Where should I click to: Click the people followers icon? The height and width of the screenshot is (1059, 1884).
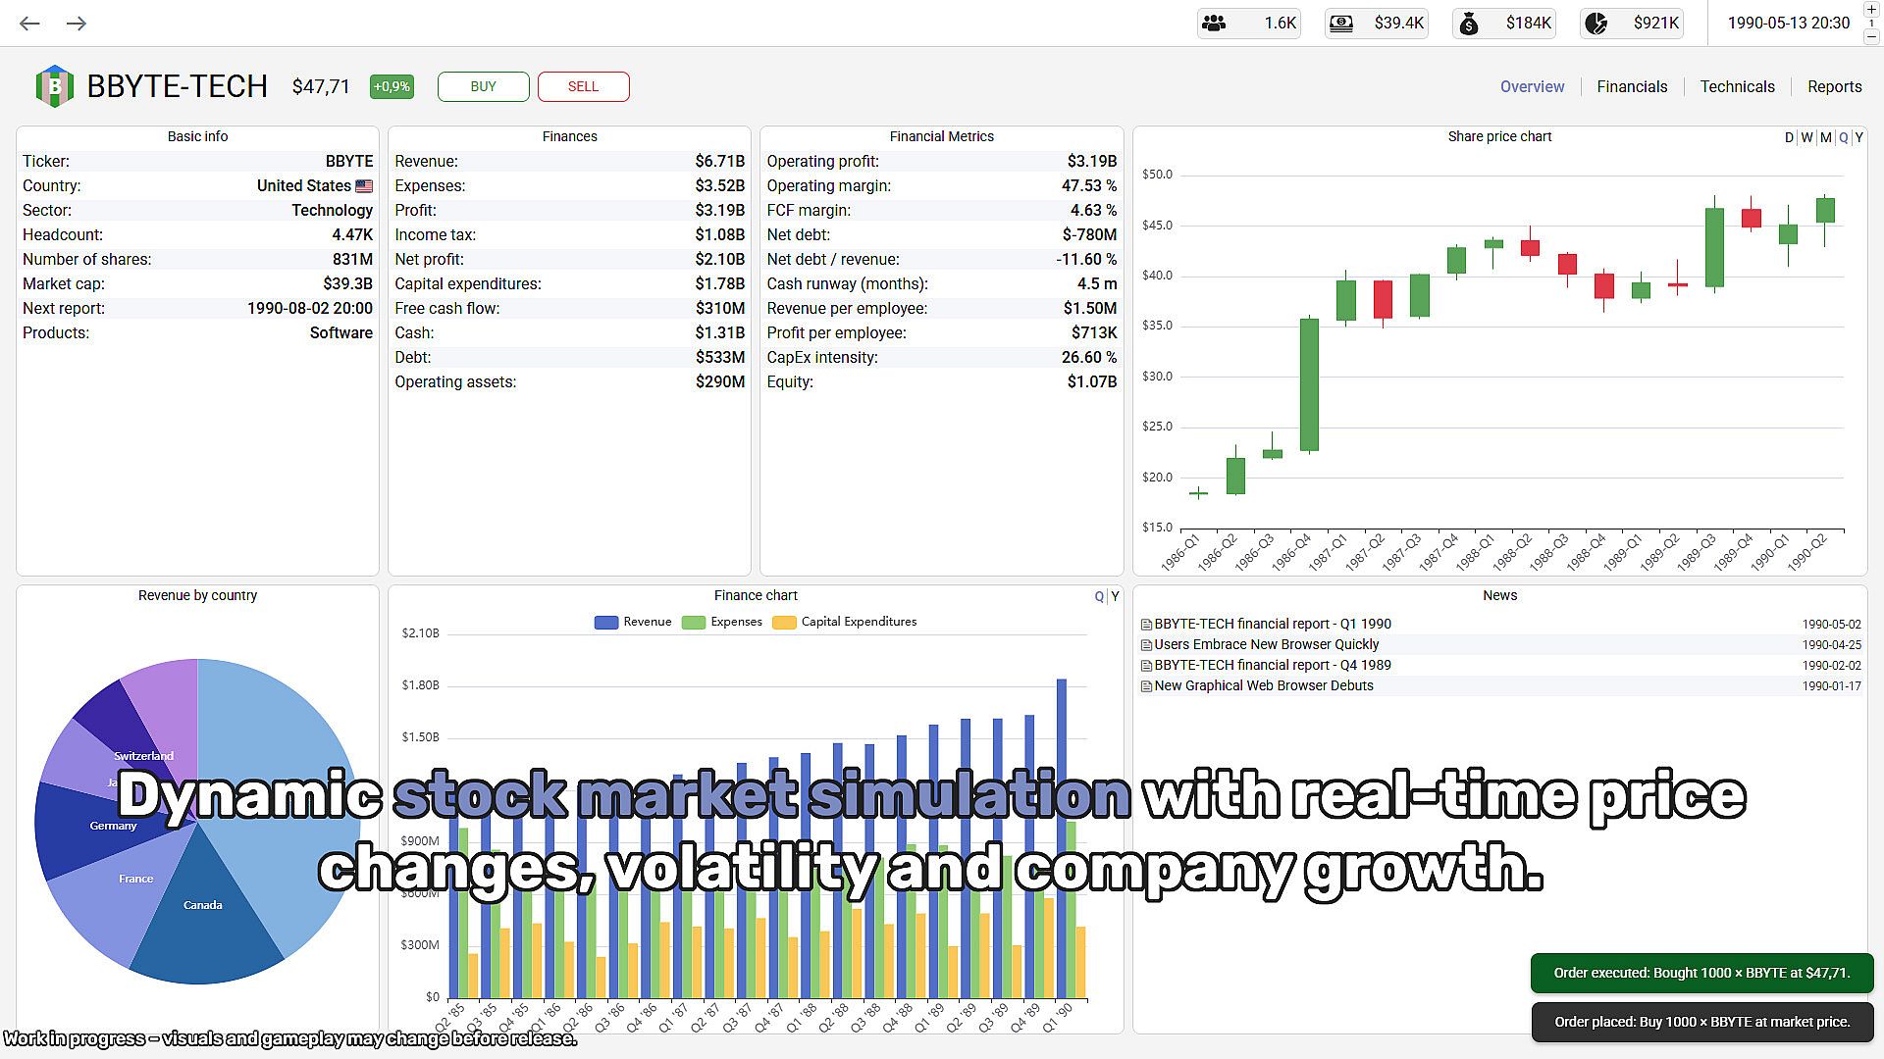click(x=1215, y=23)
